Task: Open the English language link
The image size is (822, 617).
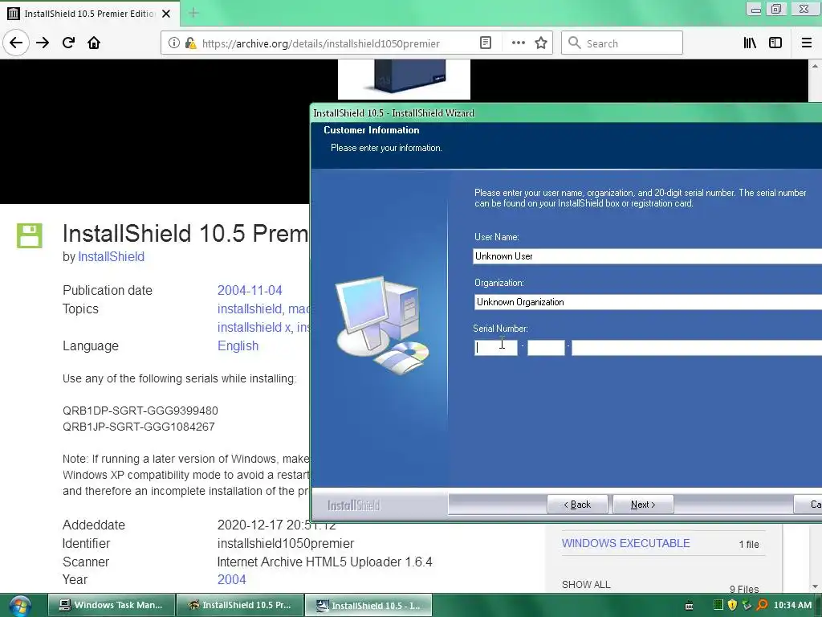Action: pyautogui.click(x=238, y=345)
